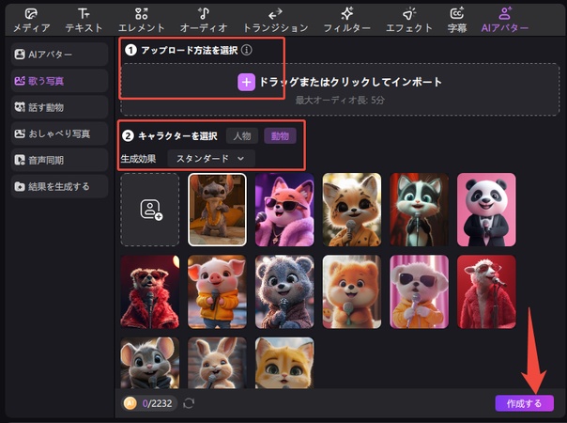Open the エフェクト tab
Viewport: 567px width, 423px height.
(409, 21)
